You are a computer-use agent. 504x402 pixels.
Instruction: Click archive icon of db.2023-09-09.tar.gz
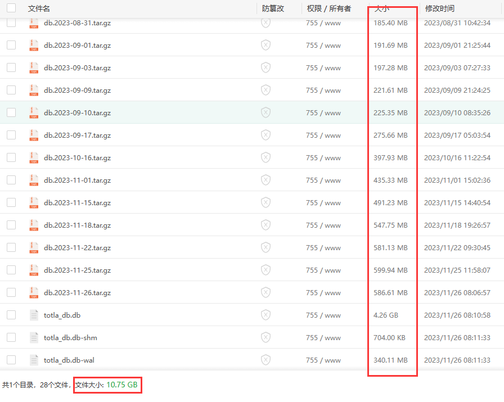pos(34,90)
